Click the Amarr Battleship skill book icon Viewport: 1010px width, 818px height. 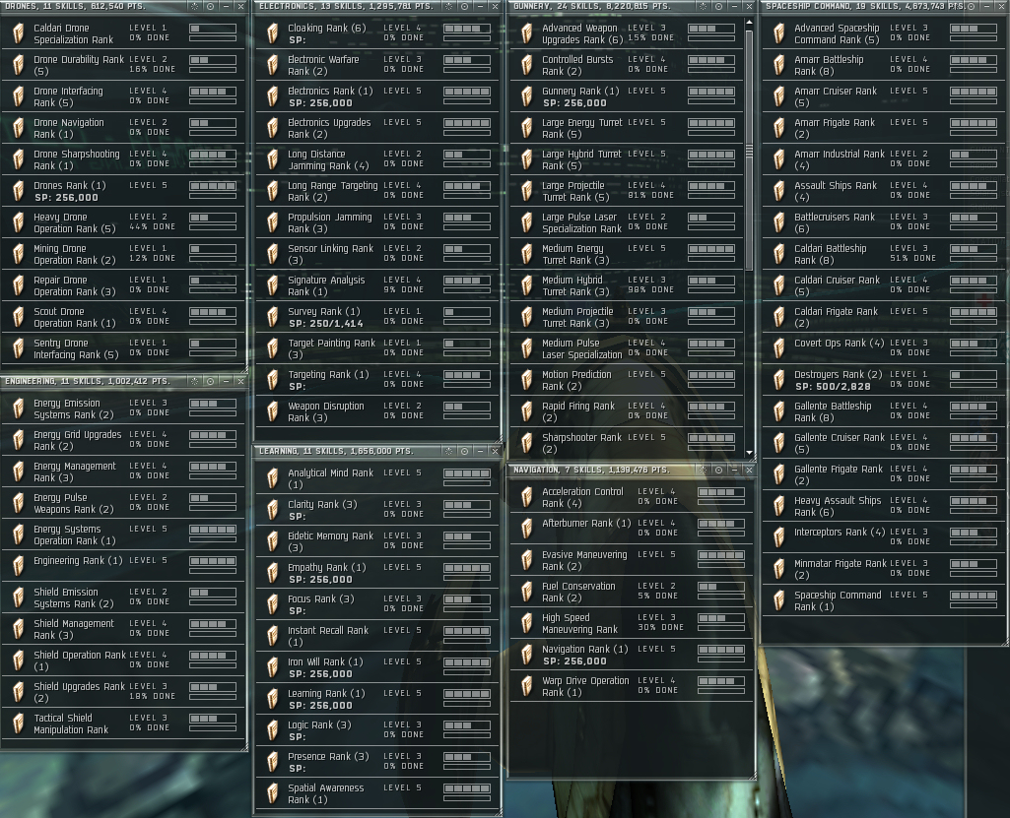[x=779, y=65]
